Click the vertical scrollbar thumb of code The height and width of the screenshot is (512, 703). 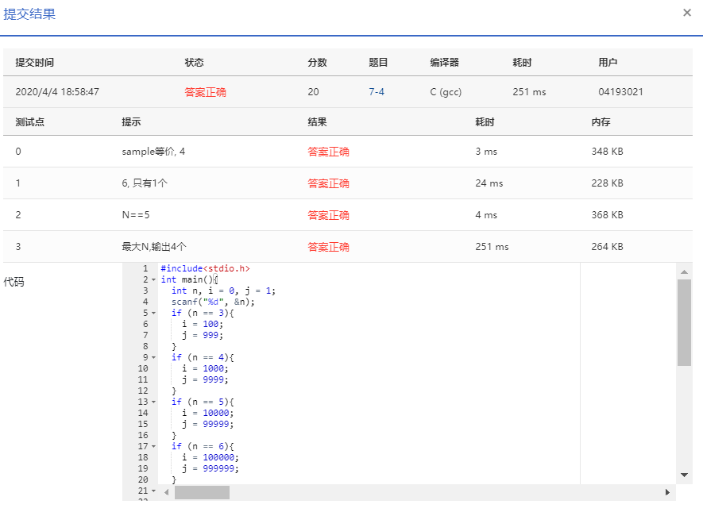(684, 322)
